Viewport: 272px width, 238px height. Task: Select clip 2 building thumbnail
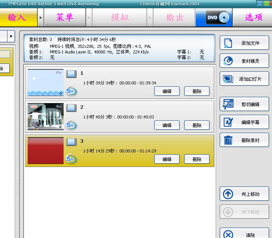(46, 117)
